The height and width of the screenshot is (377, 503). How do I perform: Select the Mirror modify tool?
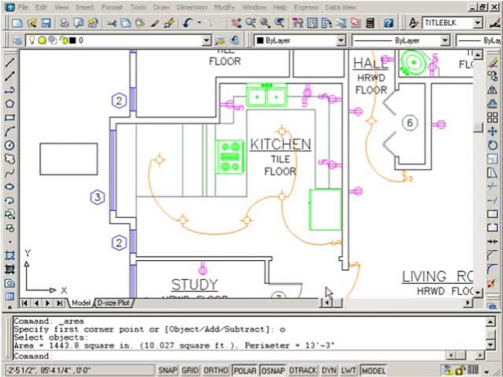(x=492, y=90)
